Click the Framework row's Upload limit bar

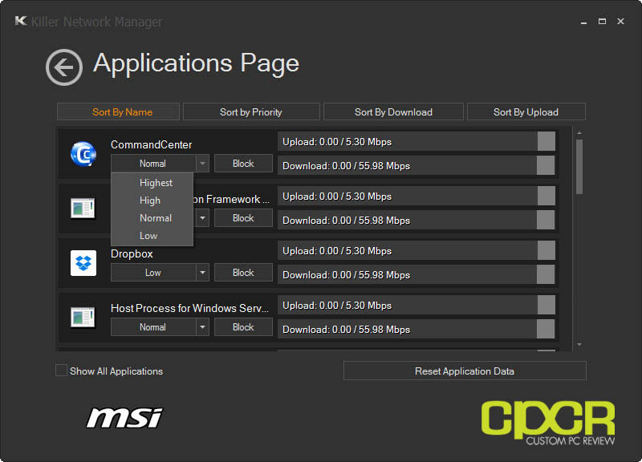click(x=416, y=196)
